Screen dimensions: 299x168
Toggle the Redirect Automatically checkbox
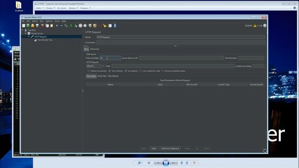(x=89, y=71)
